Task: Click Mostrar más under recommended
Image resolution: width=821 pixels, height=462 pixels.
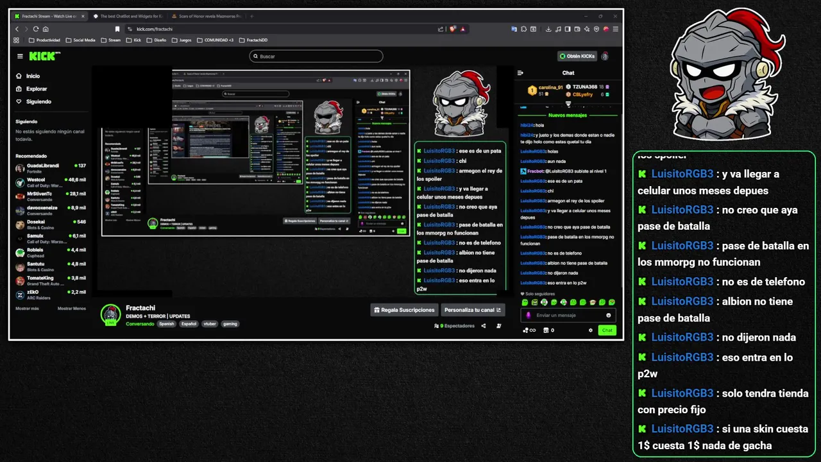Action: [27, 309]
